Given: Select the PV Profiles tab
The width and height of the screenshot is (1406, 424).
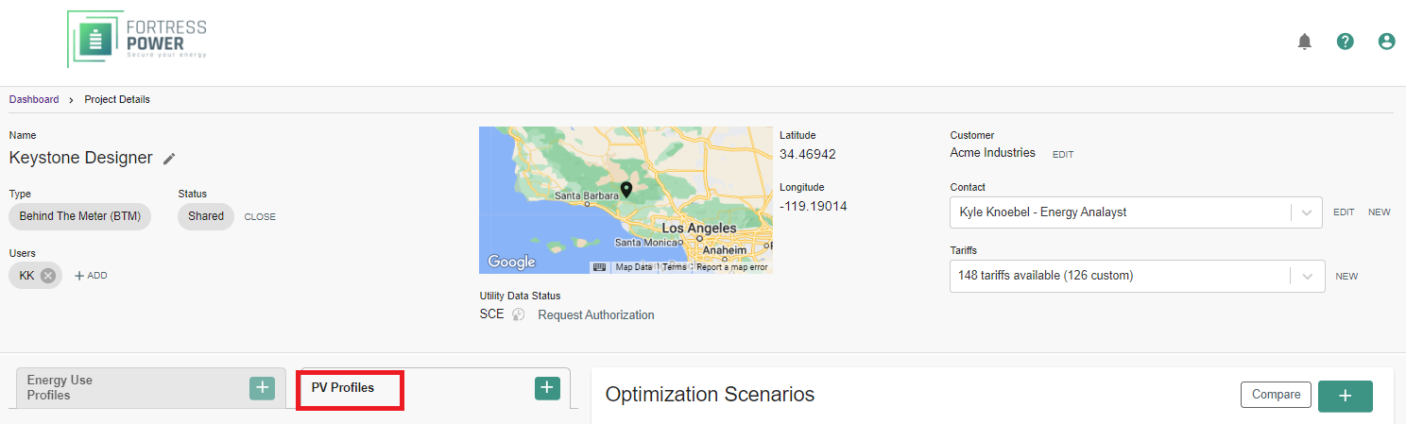Looking at the screenshot, I should (343, 388).
